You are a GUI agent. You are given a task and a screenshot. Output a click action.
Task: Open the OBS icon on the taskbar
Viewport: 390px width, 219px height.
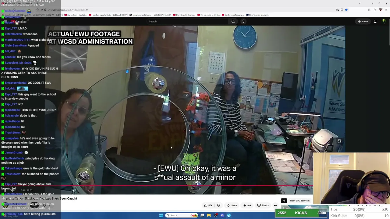tap(215, 215)
